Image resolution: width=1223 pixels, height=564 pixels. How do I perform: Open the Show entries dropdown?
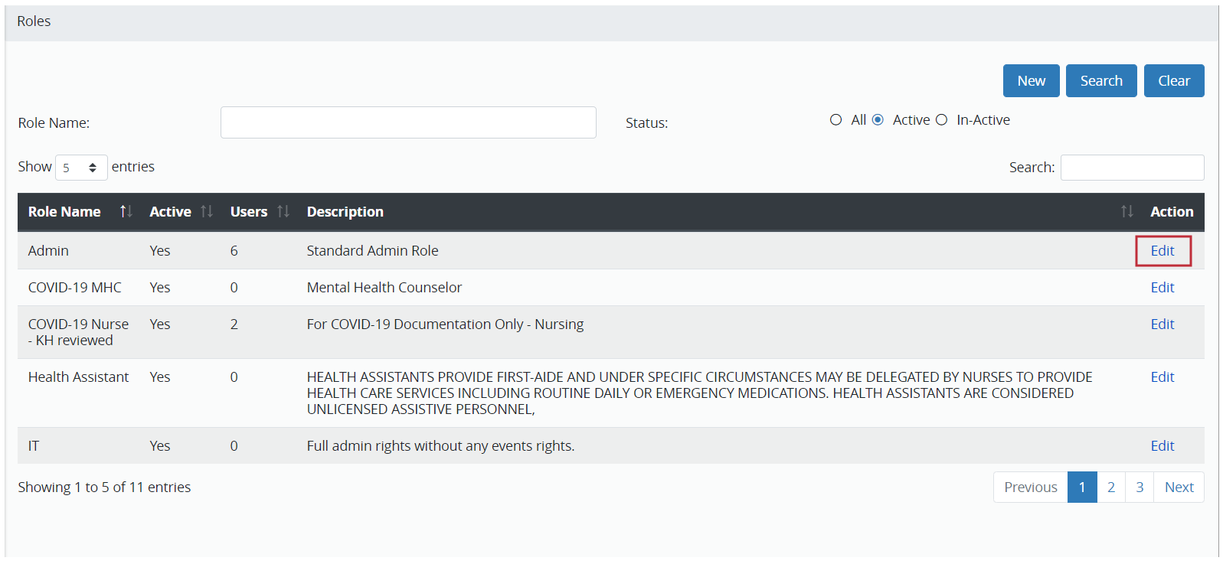click(81, 168)
